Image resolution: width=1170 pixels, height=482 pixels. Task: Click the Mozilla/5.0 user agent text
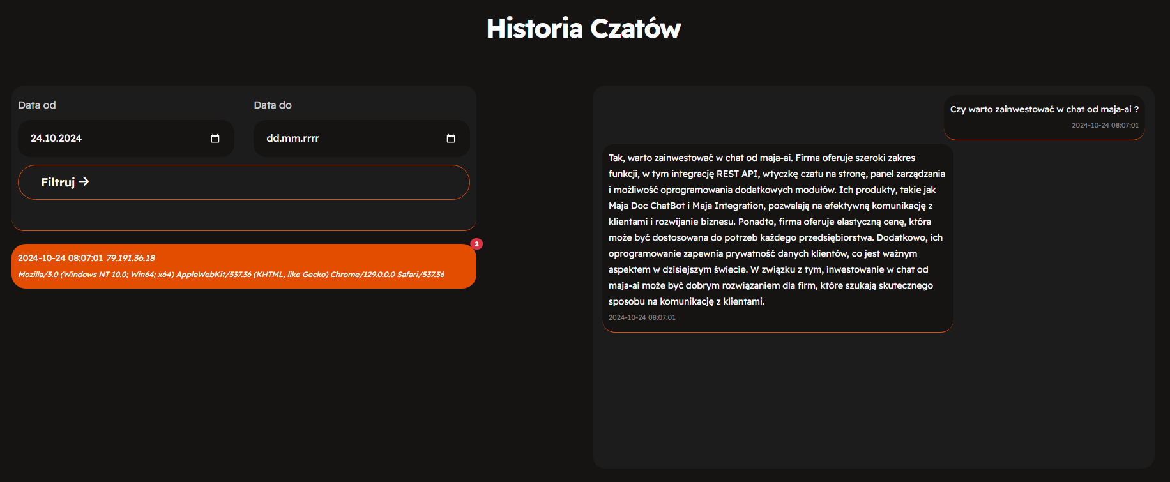pyautogui.click(x=231, y=275)
